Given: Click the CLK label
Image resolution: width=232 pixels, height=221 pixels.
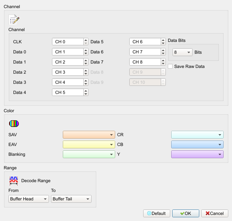Looking at the screenshot, I should point(18,42).
